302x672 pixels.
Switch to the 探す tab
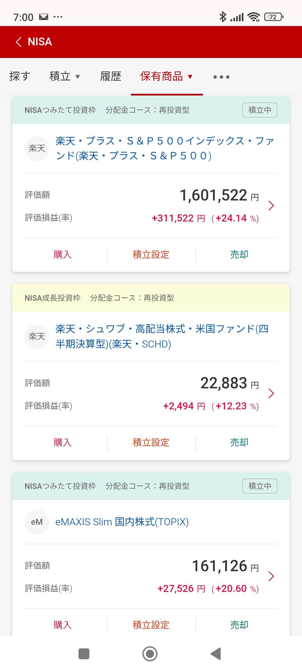[x=20, y=76]
